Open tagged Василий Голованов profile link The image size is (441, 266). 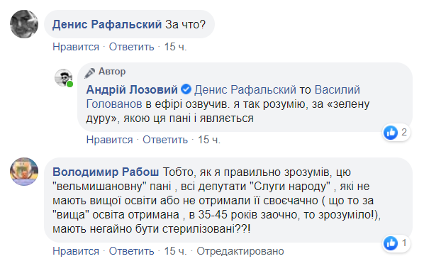tap(337, 90)
